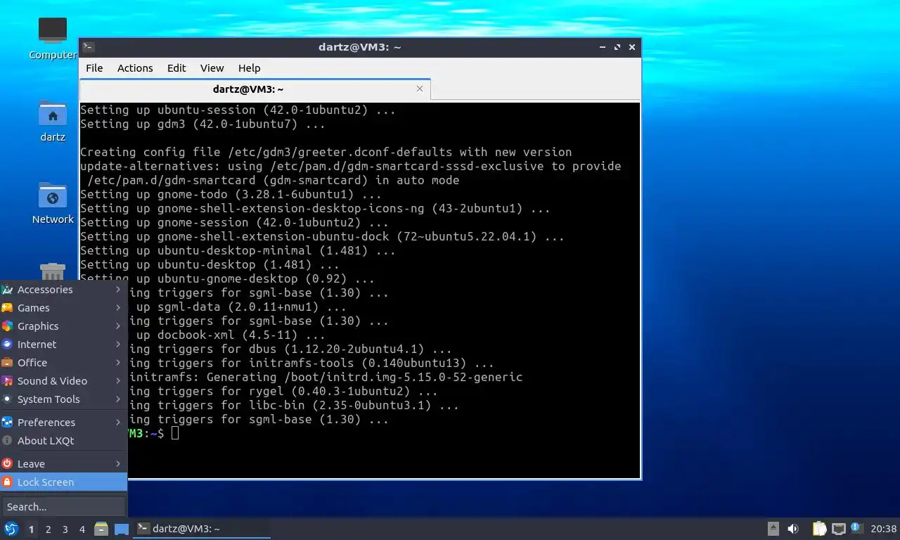Image resolution: width=900 pixels, height=540 pixels.
Task: Expand the Leave submenu arrow
Action: (x=118, y=464)
